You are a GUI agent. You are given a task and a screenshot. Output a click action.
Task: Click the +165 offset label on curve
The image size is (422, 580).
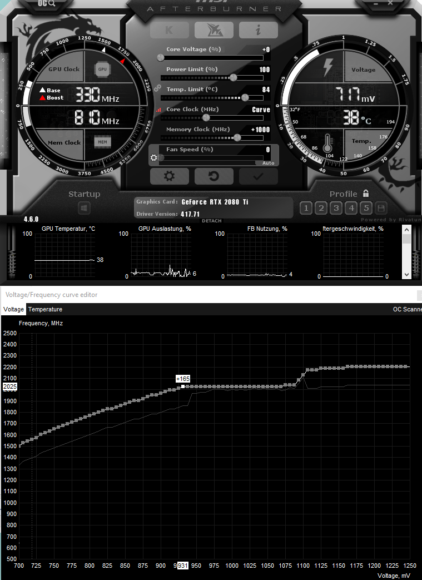(183, 379)
